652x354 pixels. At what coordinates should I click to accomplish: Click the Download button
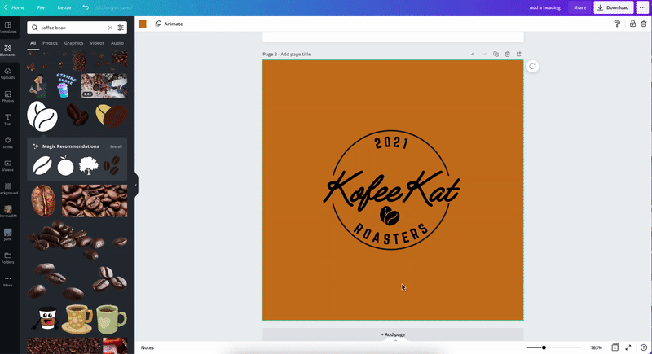click(x=613, y=7)
